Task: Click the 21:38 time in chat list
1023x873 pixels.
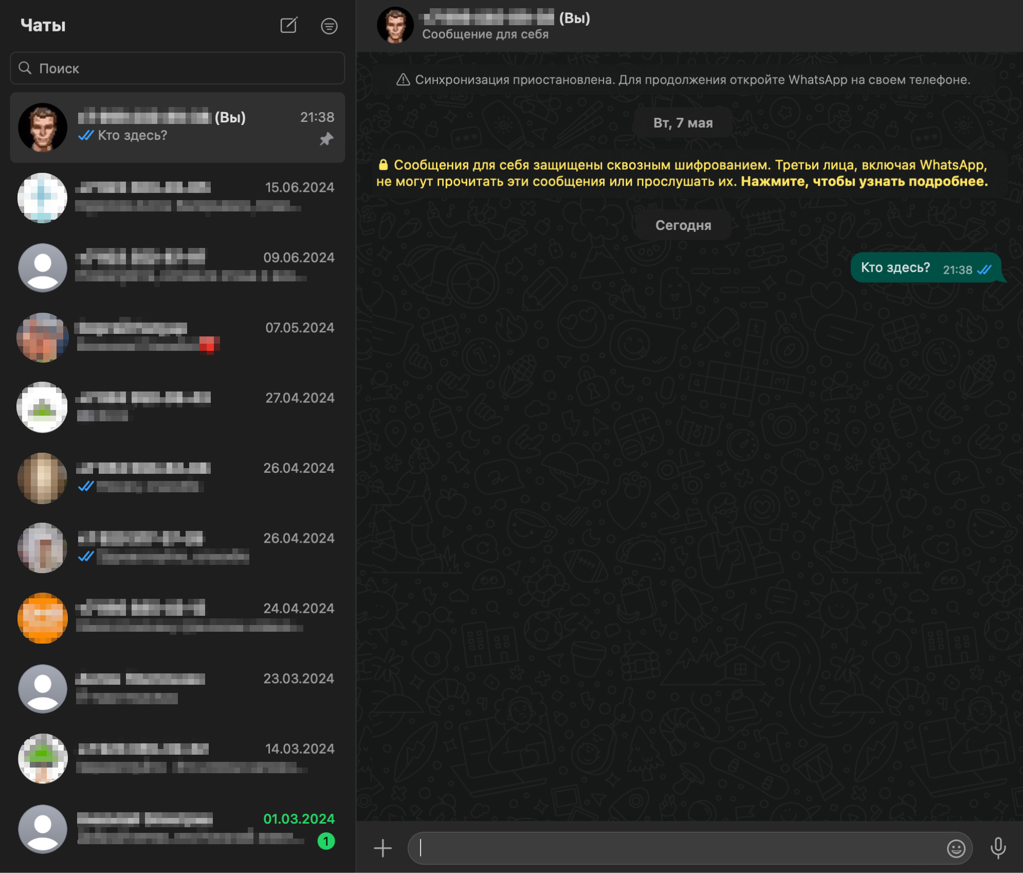Action: 317,117
